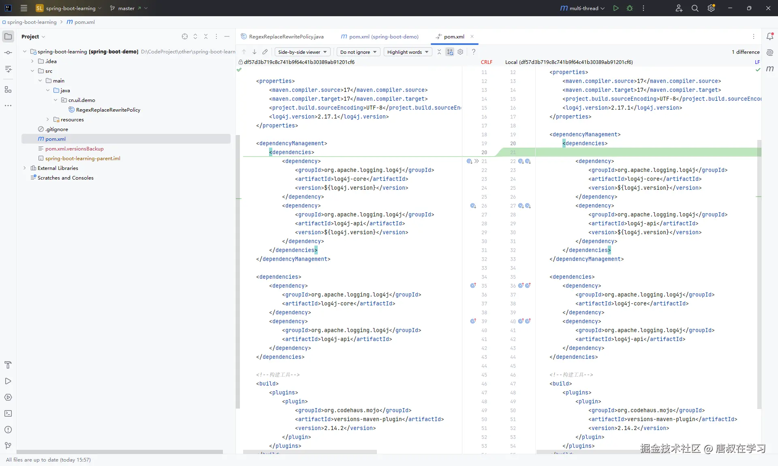The height and width of the screenshot is (466, 778).
Task: Toggle the Project tool window folder icon
Action: point(8,36)
